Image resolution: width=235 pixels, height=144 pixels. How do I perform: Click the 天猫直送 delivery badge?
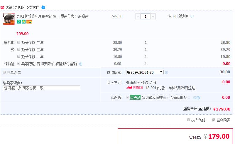tap(135, 87)
